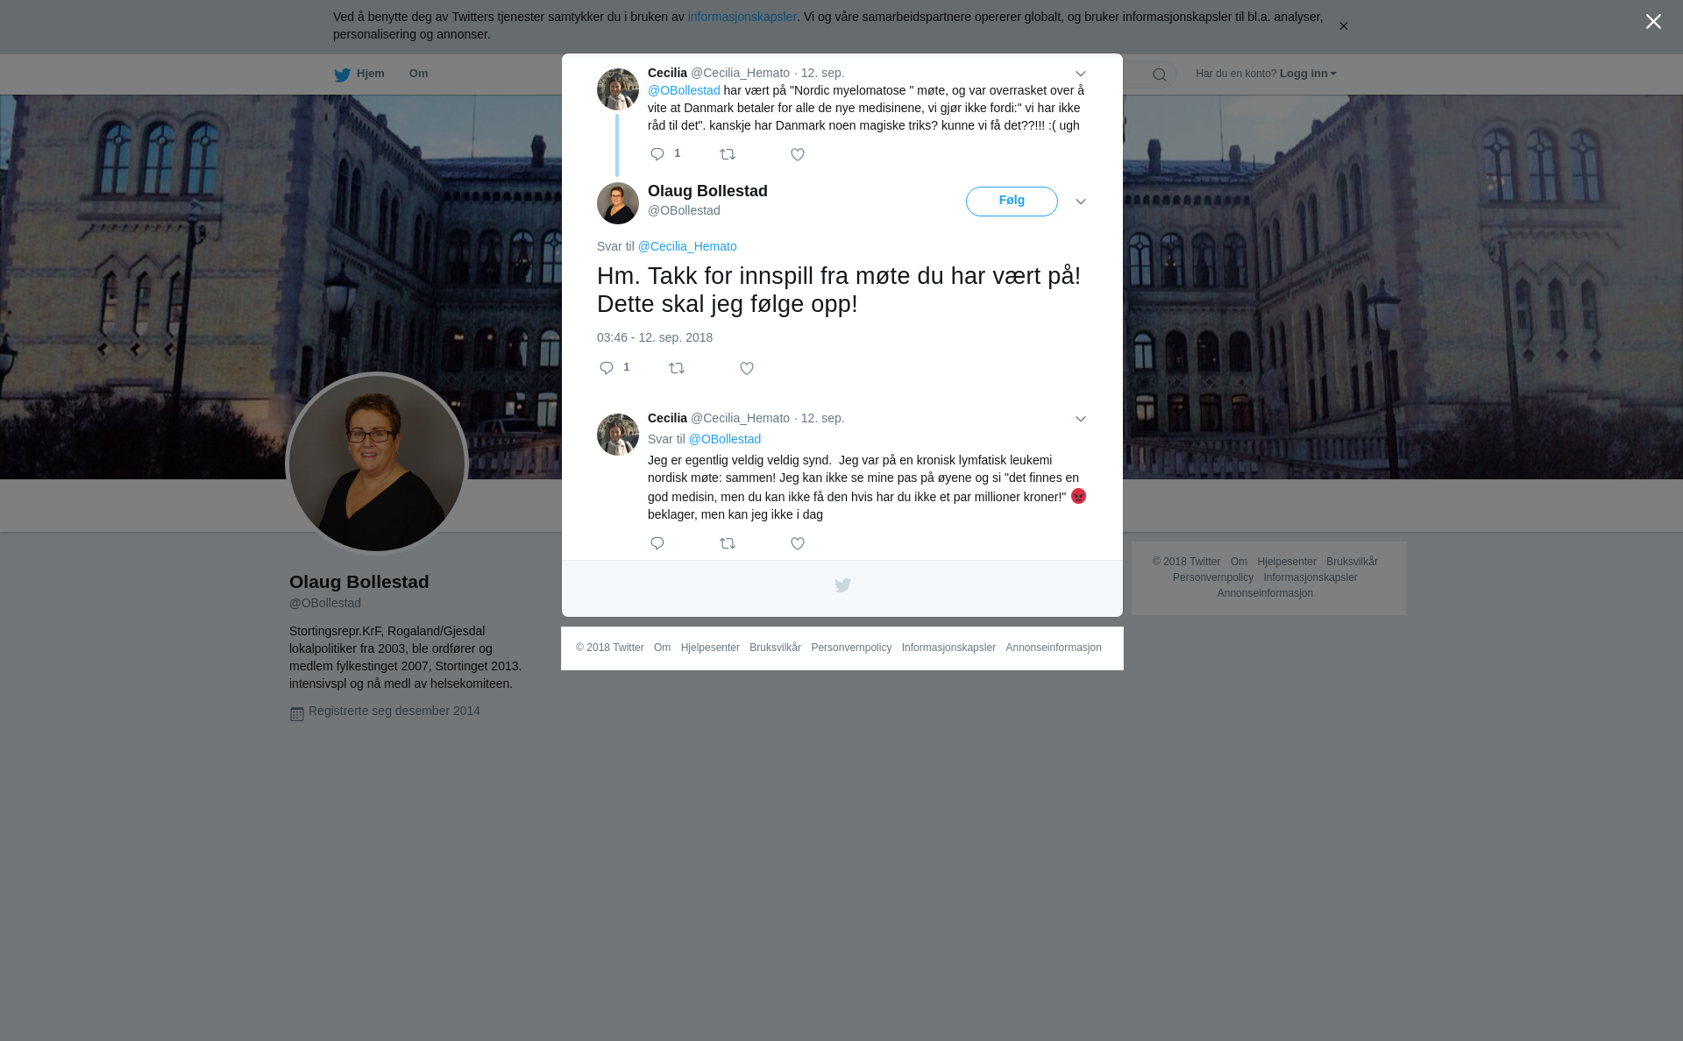The width and height of the screenshot is (1683, 1041).
Task: Open the informasjonskapsler link in cookie banner
Action: [742, 17]
